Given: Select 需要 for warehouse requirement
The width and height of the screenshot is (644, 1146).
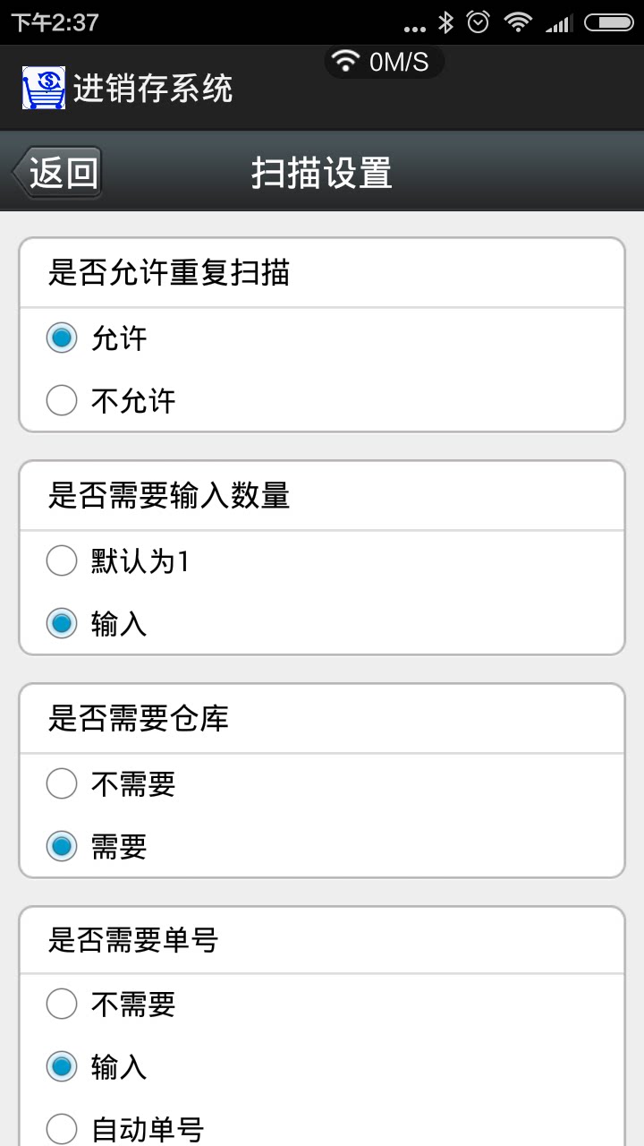Looking at the screenshot, I should coord(62,846).
